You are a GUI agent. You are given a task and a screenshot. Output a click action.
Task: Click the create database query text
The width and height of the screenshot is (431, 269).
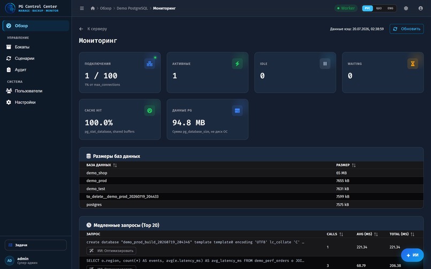pos(195,242)
